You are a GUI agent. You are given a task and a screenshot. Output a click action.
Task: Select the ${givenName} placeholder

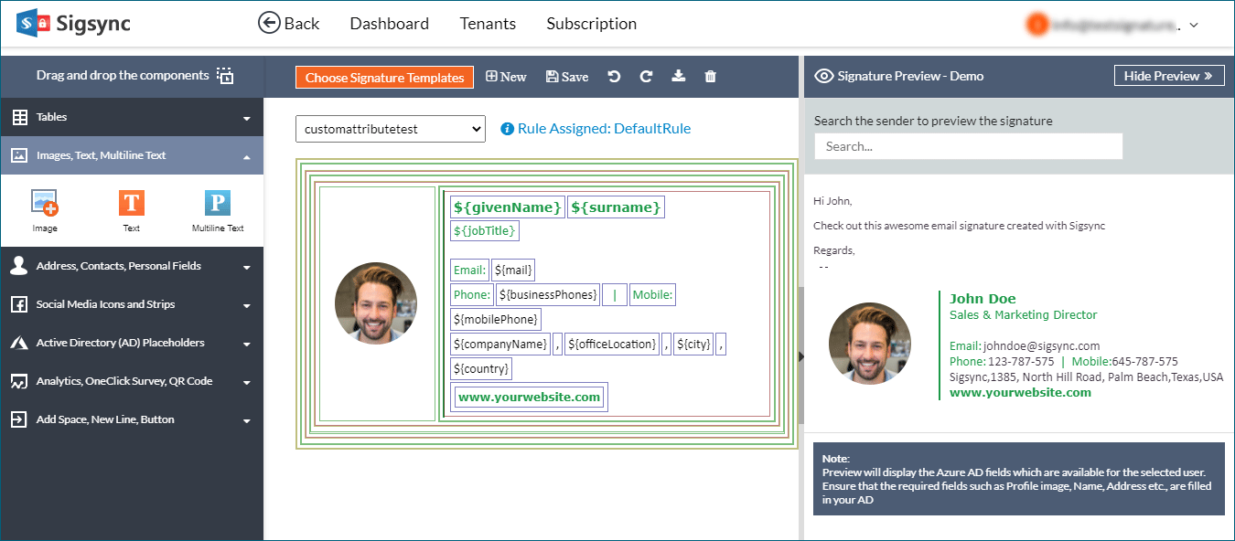(x=508, y=207)
